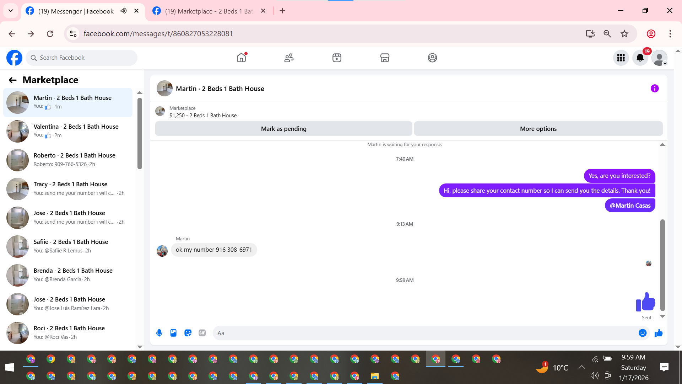Send a thumbs-up like
This screenshot has height=384, width=682.
(659, 333)
